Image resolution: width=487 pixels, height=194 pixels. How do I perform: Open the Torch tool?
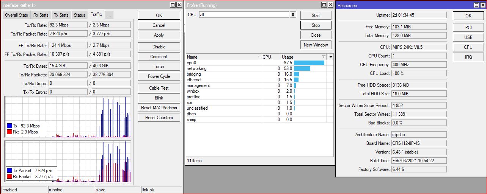(x=159, y=67)
